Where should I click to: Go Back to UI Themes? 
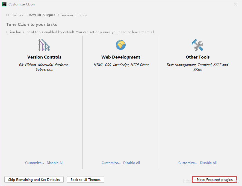(x=85, y=179)
